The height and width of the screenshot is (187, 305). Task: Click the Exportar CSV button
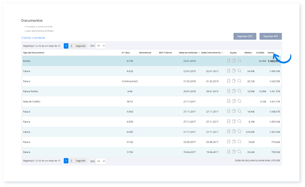245,36
